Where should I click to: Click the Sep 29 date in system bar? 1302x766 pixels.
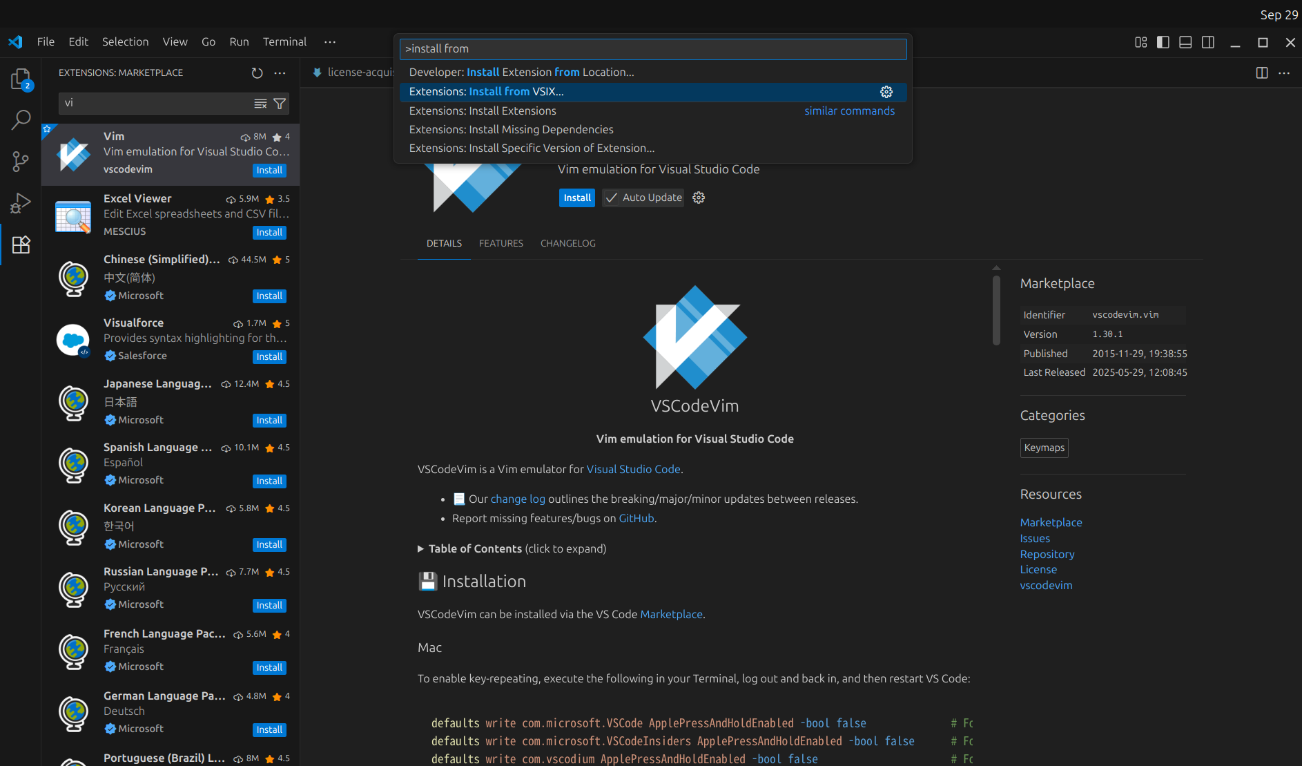click(x=1279, y=15)
